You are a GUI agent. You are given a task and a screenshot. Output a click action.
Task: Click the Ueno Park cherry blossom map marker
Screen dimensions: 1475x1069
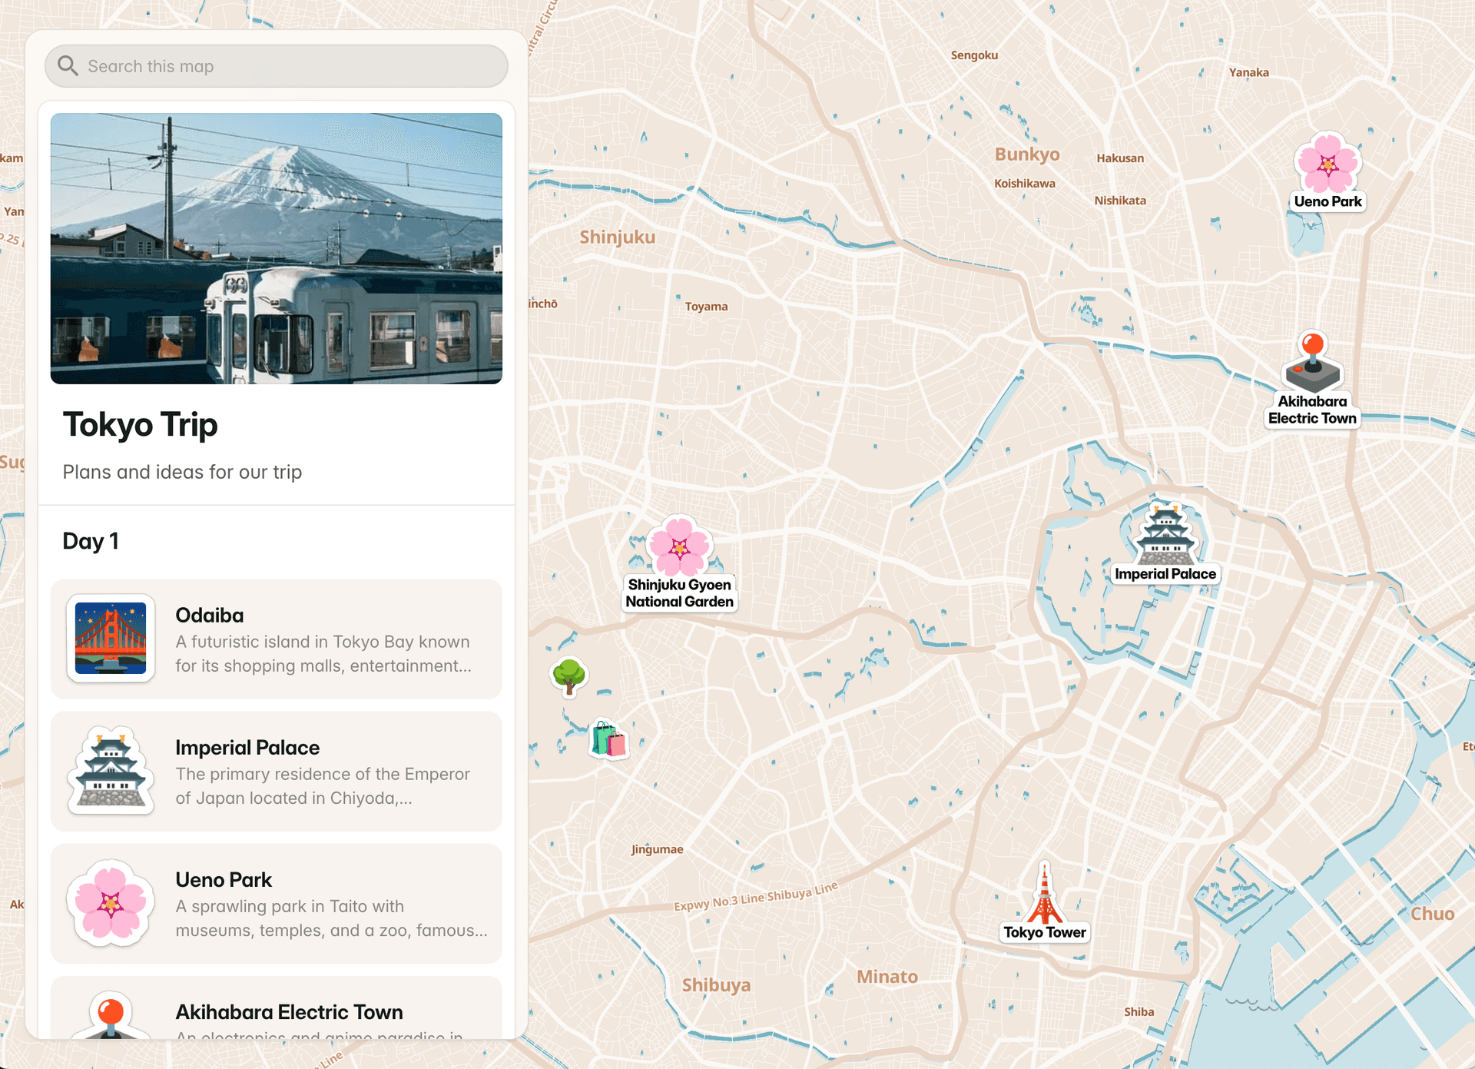(1327, 163)
